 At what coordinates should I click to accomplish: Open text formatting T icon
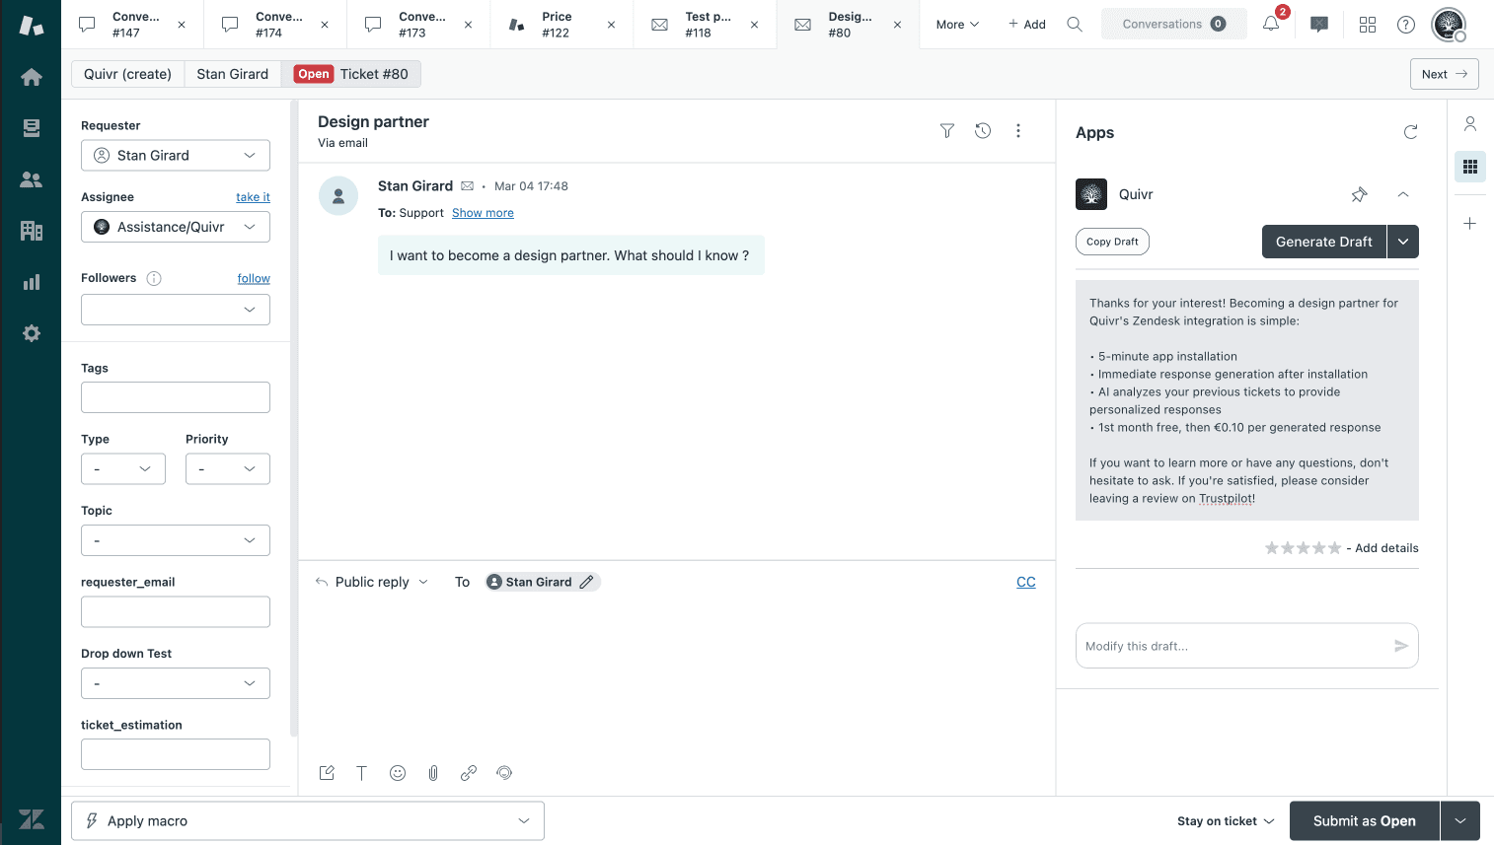[362, 773]
